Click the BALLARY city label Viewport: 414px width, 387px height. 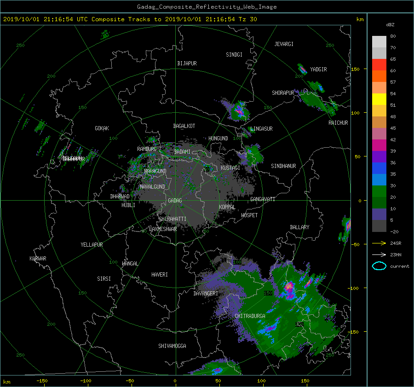coord(299,227)
